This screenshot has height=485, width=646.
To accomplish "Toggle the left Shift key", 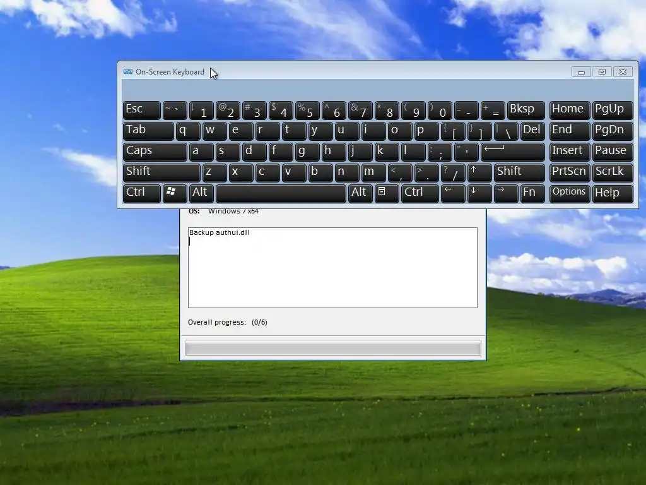I will click(x=161, y=172).
